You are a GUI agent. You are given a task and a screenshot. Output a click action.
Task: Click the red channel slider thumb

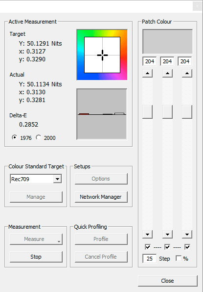(x=147, y=112)
